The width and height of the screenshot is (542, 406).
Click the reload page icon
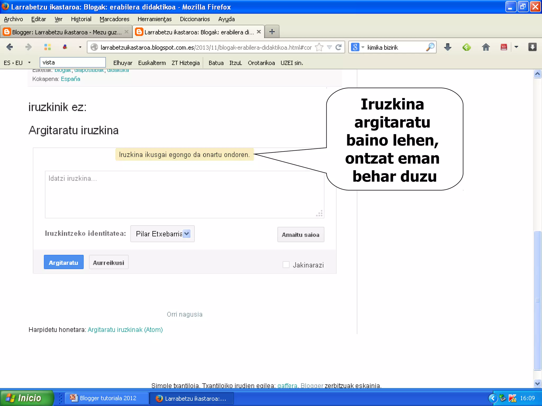[x=338, y=47]
